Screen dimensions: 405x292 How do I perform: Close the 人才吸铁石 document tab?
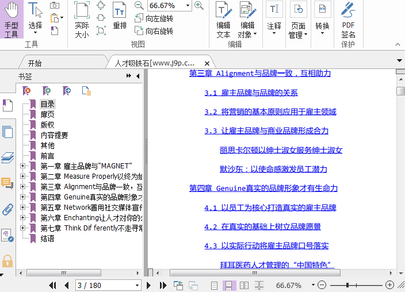point(207,63)
